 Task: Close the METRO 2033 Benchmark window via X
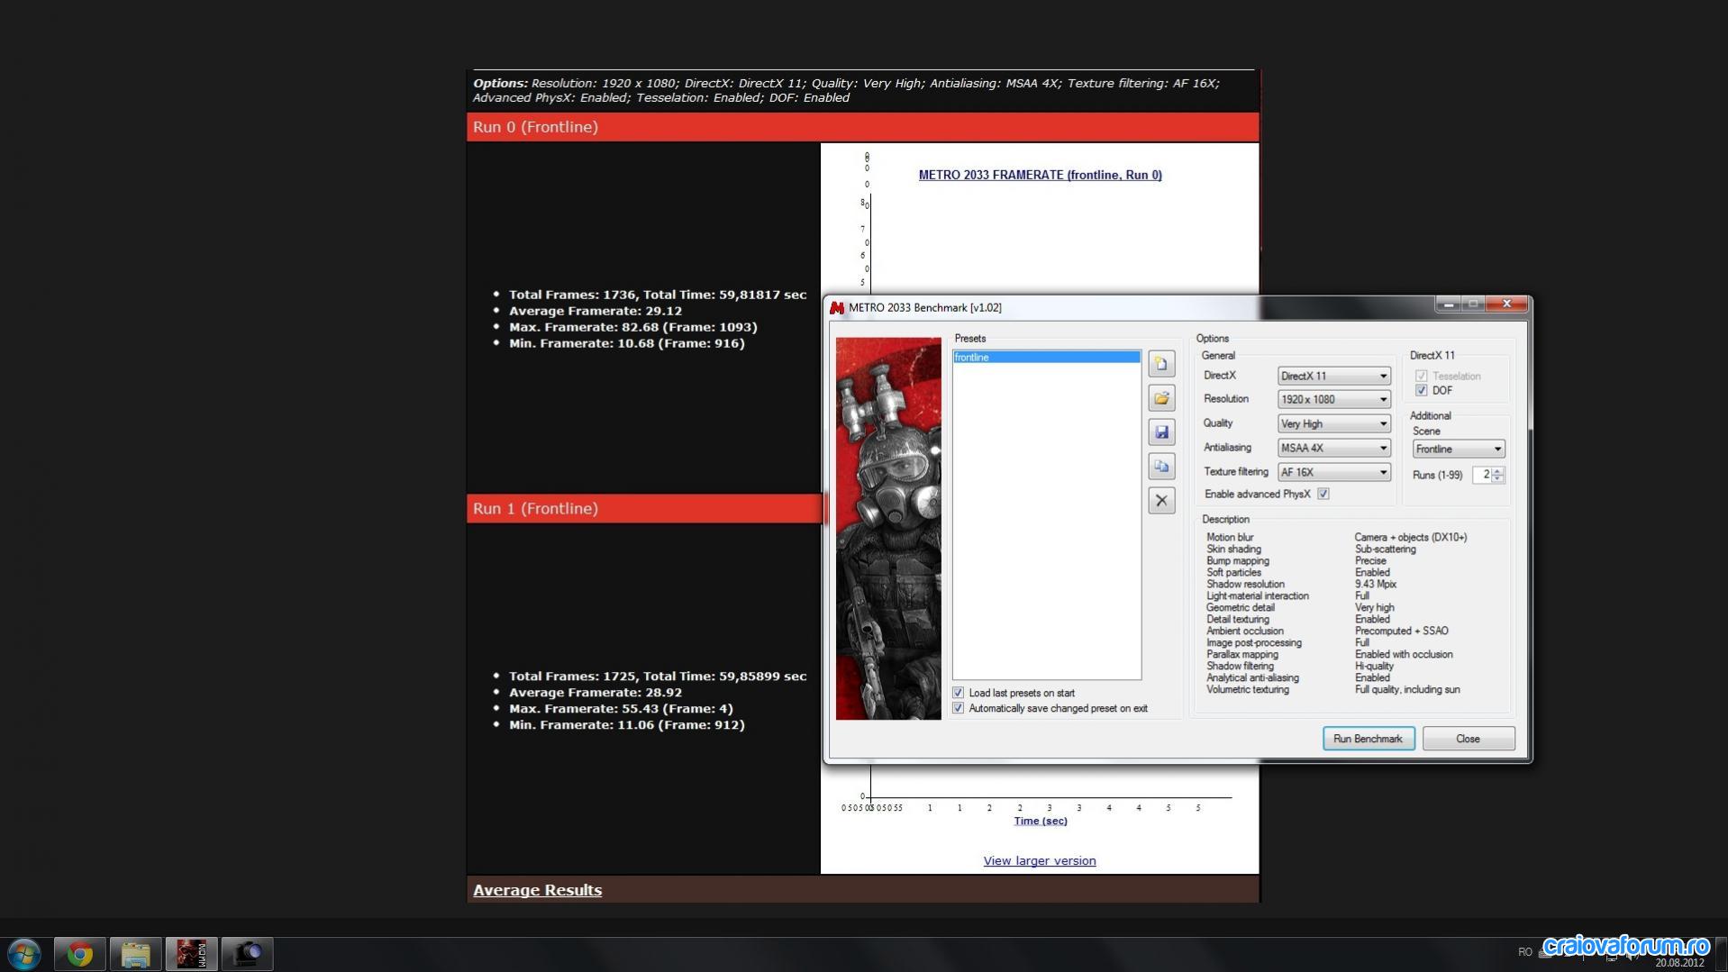tap(1505, 304)
